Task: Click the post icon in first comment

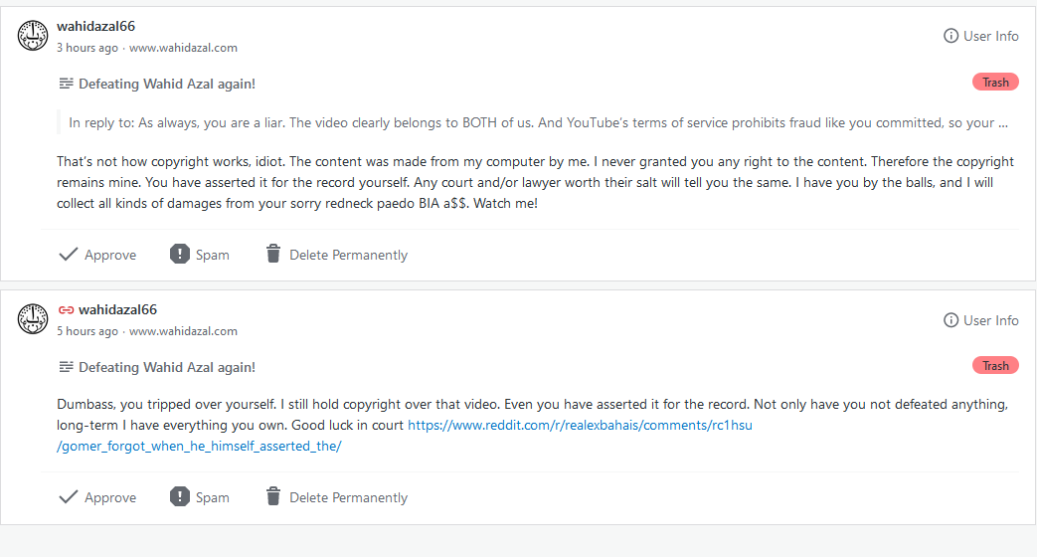Action: click(66, 84)
